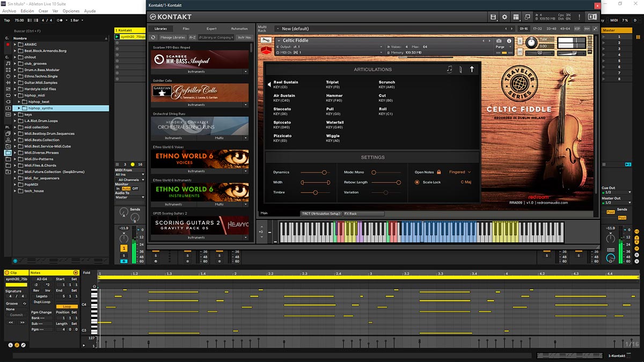The width and height of the screenshot is (644, 362).
Task: Toggle the Open Notes lock icon
Action: (x=439, y=172)
